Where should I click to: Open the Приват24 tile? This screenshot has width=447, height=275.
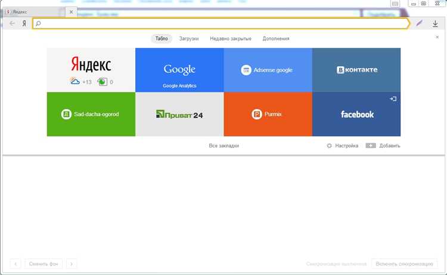pos(179,114)
